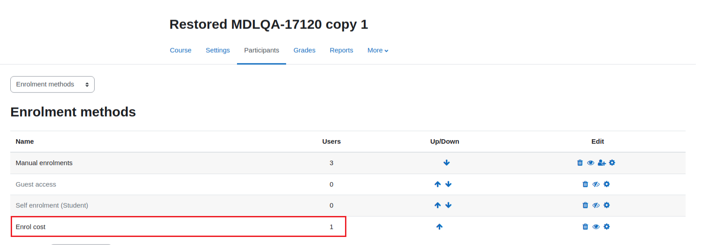Switch to the Settings tab
703x245 pixels.
point(218,50)
